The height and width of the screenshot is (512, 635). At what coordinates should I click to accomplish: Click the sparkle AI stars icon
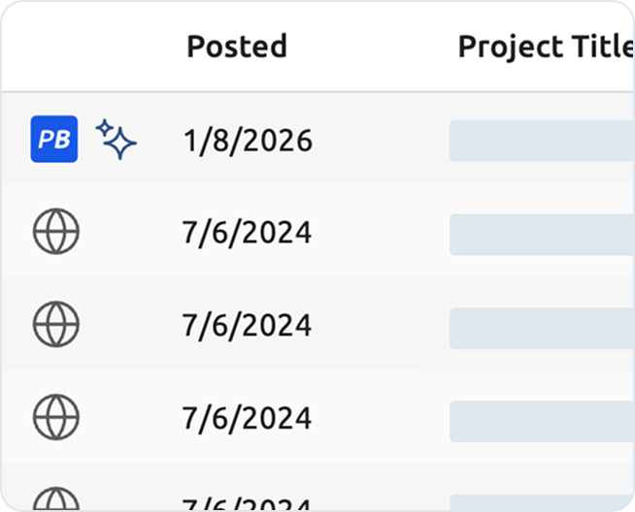[117, 139]
